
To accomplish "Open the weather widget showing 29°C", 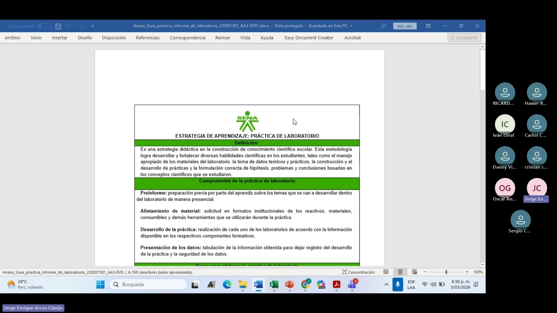I will (x=25, y=284).
